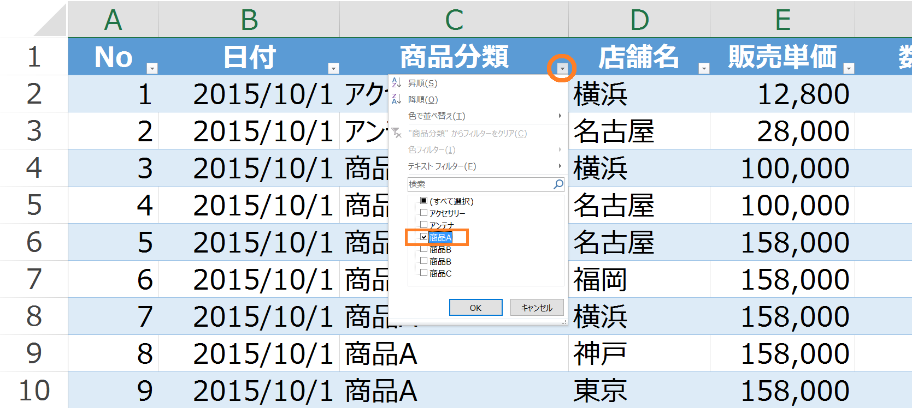Open the No column filter dropdown

click(152, 69)
